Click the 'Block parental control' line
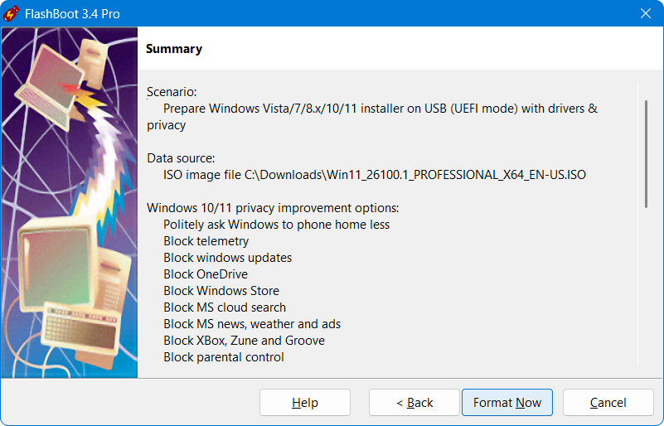Screen dimensions: 664x426 [x=224, y=357]
